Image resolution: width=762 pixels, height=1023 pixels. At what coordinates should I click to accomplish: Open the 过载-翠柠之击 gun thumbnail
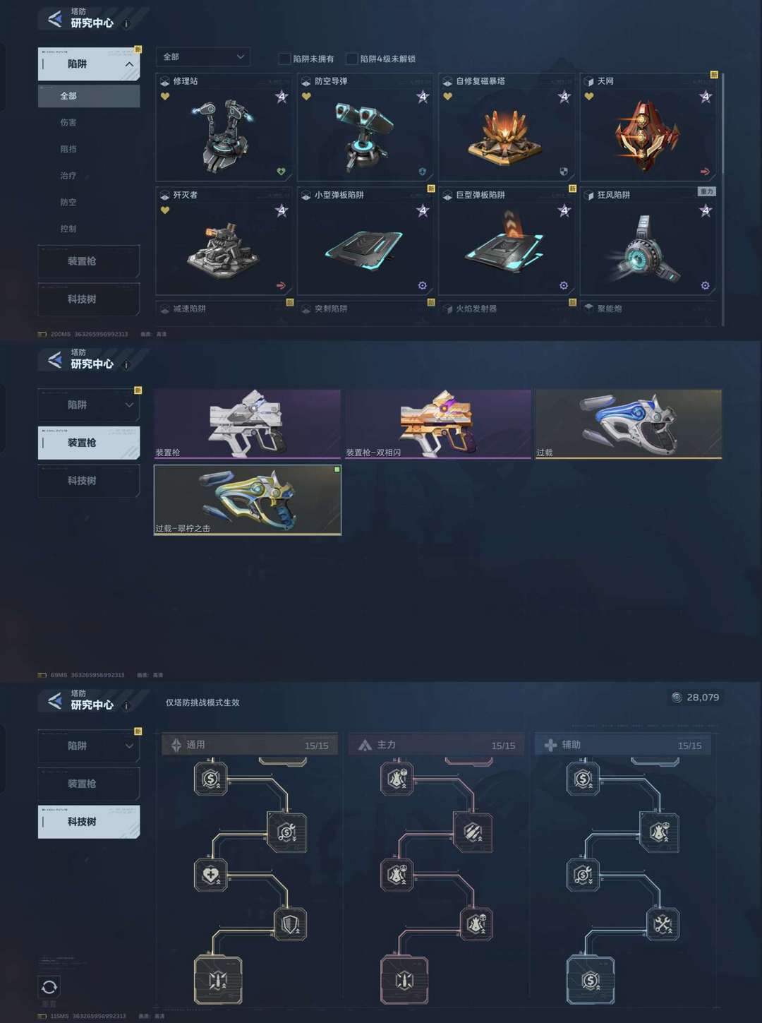click(248, 500)
